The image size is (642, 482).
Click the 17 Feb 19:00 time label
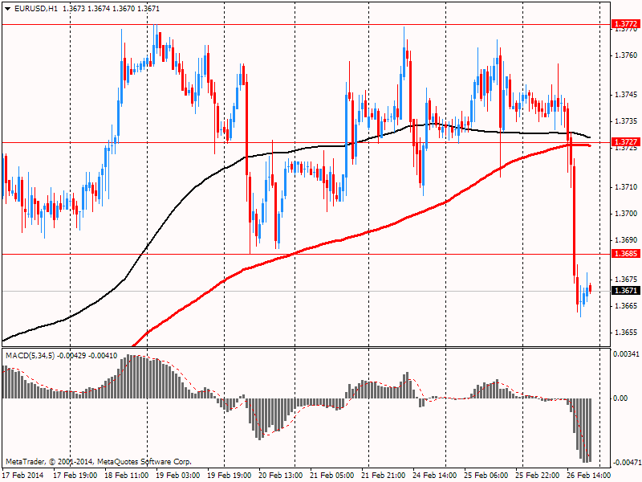pyautogui.click(x=75, y=476)
